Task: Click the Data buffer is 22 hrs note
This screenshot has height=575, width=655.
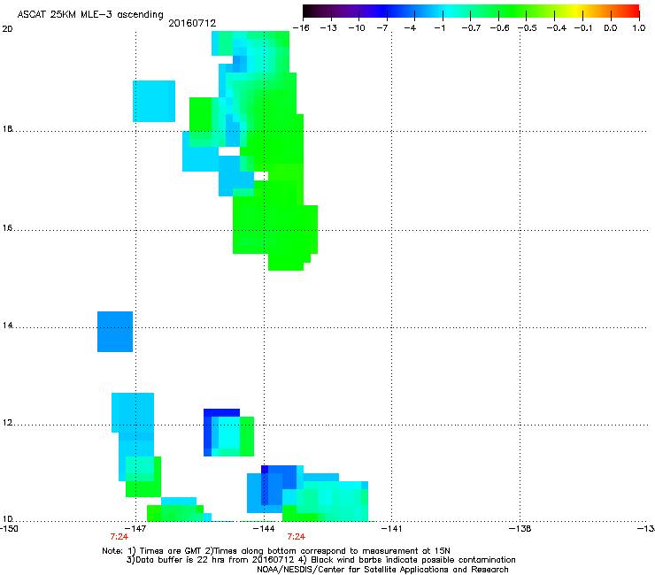Action: coord(320,560)
